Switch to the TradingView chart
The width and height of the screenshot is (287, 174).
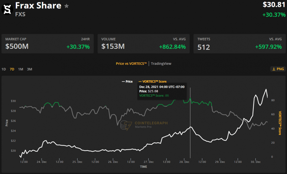(x=161, y=64)
